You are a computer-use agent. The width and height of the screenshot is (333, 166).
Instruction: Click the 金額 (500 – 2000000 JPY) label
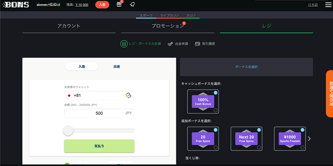point(81,105)
